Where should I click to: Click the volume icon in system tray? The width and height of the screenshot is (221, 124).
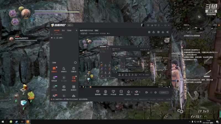click(x=198, y=122)
